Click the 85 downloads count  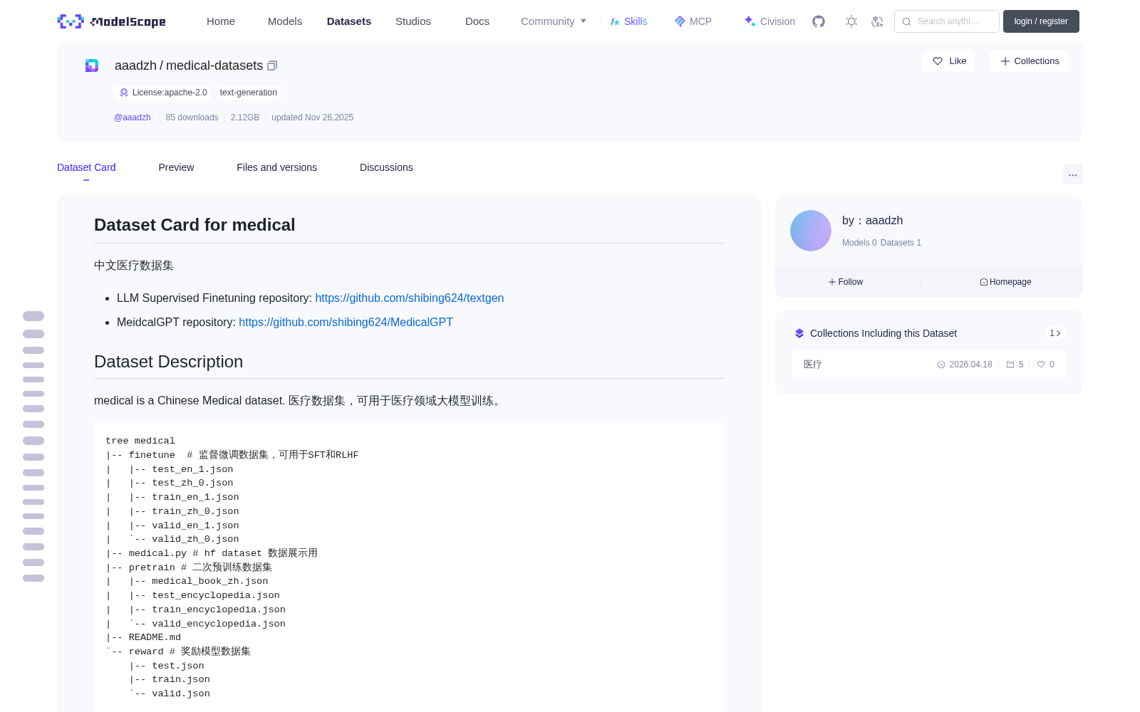click(x=192, y=117)
